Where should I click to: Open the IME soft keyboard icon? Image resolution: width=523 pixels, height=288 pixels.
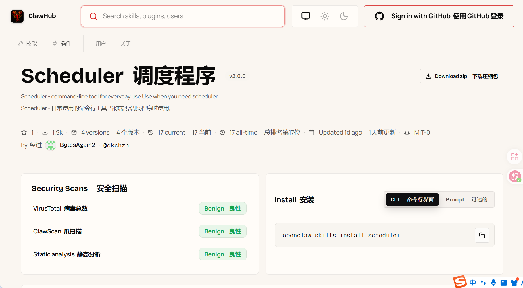point(503,283)
